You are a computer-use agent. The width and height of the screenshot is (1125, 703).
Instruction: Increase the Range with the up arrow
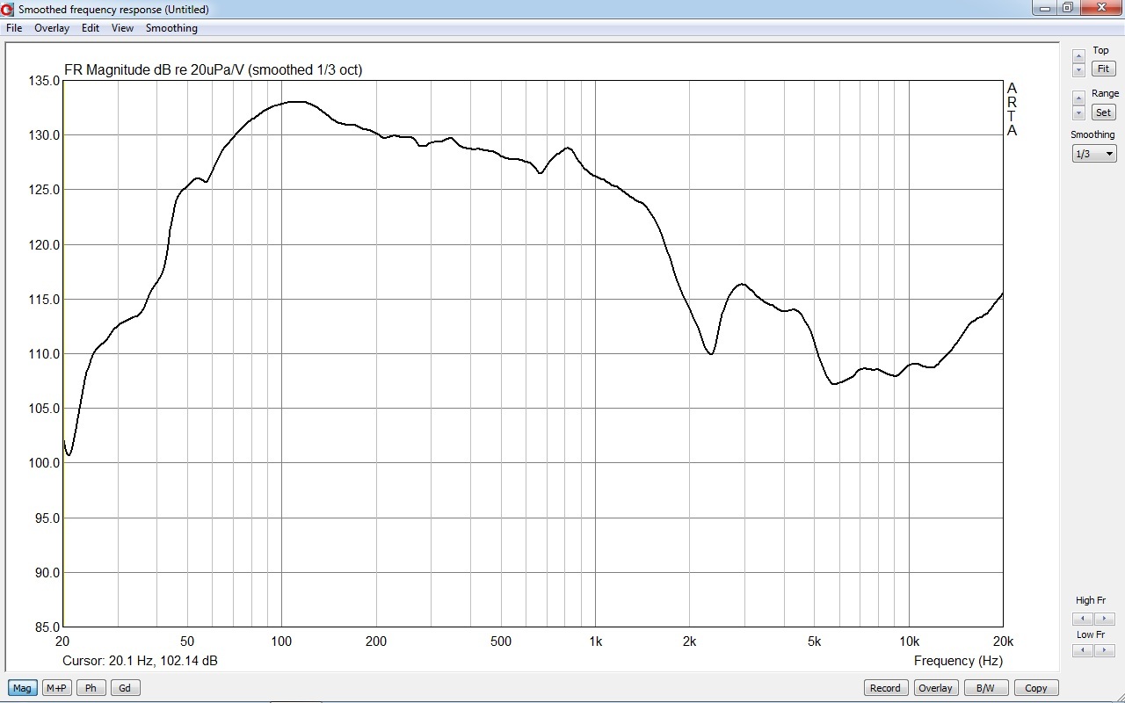pos(1079,99)
